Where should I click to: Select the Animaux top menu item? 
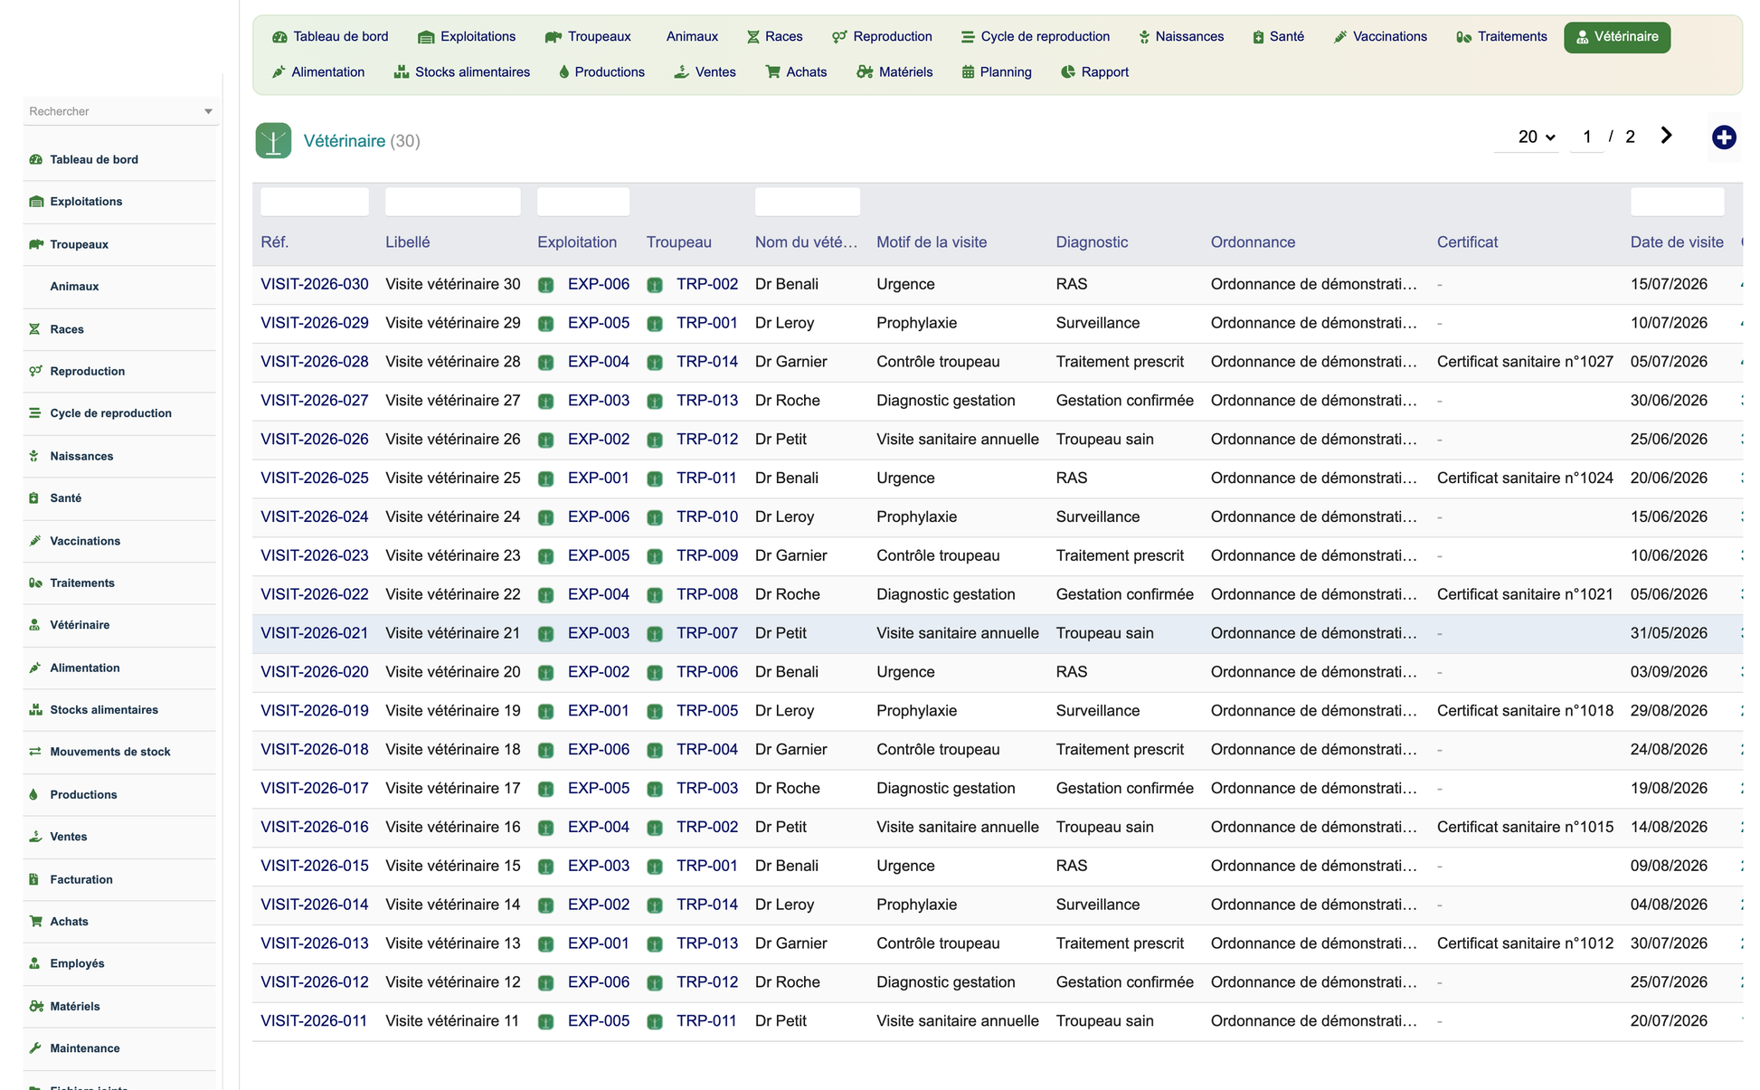tap(692, 37)
